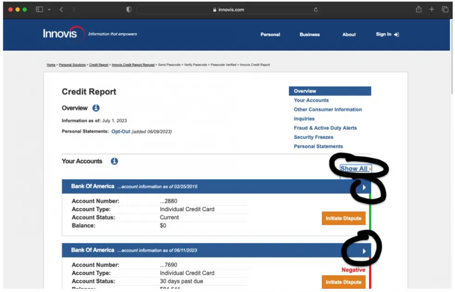
Task: Click Sign In in header
Action: click(388, 34)
